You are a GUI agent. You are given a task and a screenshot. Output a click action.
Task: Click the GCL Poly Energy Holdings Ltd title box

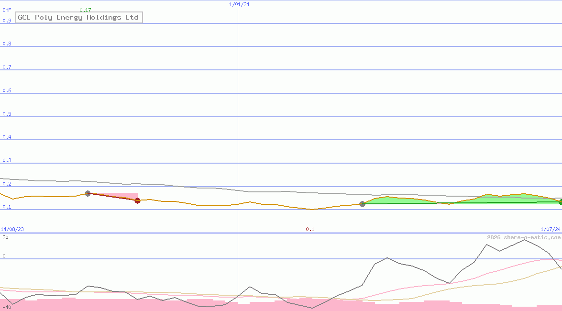coord(79,18)
